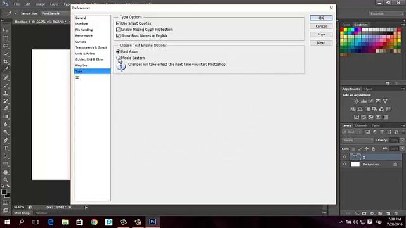The image size is (406, 228).
Task: Open Google Chrome from the taskbar
Action: (x=95, y=222)
